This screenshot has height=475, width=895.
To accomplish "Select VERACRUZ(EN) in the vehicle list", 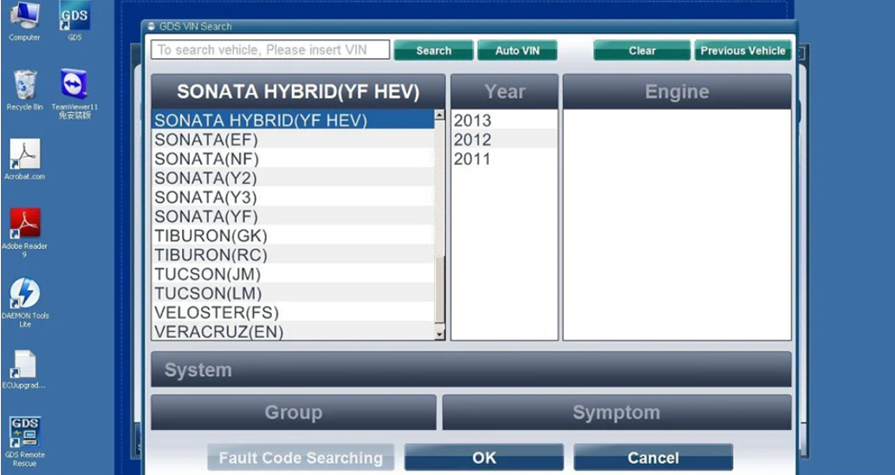I will click(293, 331).
